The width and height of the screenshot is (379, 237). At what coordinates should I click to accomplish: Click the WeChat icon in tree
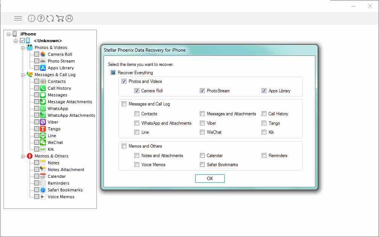(43, 142)
